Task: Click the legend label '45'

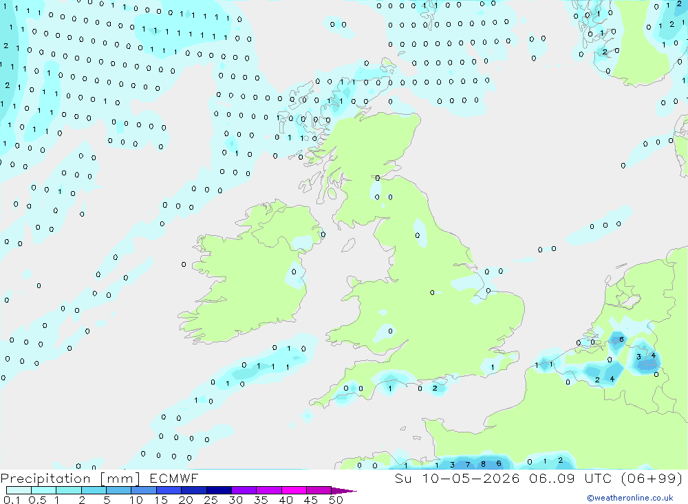Action: tap(311, 500)
